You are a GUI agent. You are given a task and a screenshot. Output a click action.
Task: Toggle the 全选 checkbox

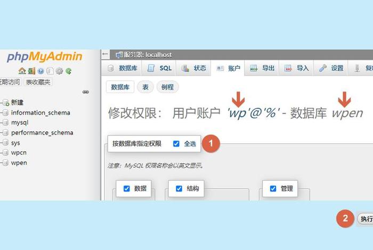click(176, 144)
